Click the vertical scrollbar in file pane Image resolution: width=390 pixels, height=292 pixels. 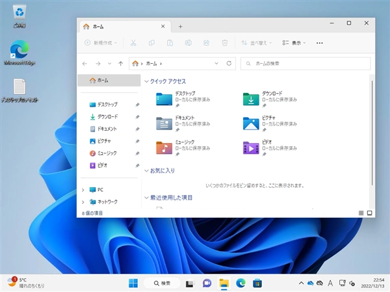[372, 133]
